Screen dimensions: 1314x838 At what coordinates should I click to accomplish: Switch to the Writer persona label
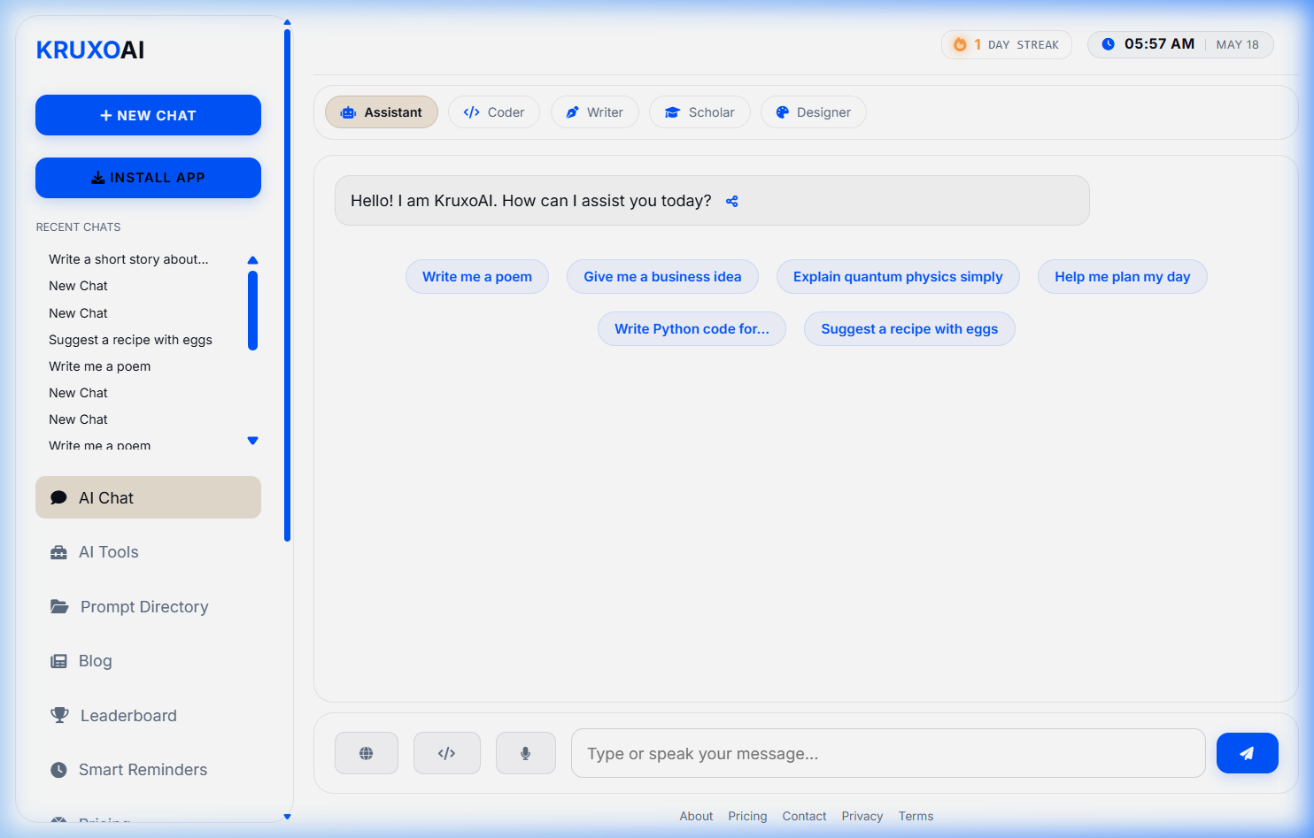pyautogui.click(x=605, y=112)
